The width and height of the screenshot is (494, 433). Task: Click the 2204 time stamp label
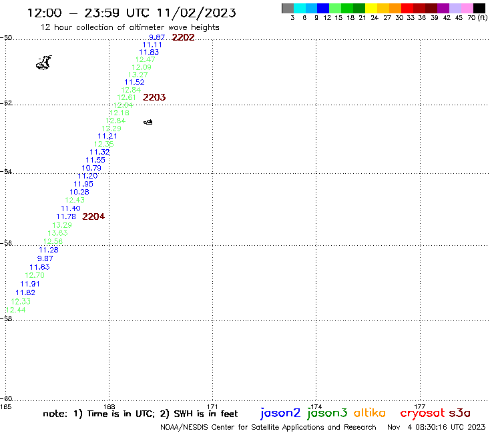[x=93, y=217]
